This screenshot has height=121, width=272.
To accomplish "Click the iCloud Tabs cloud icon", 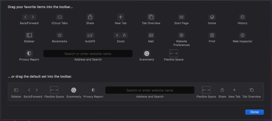I will click(59, 17).
